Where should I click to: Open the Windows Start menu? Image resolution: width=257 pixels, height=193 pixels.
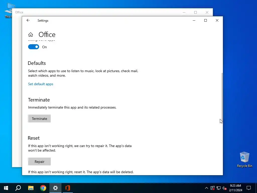(x=6, y=188)
